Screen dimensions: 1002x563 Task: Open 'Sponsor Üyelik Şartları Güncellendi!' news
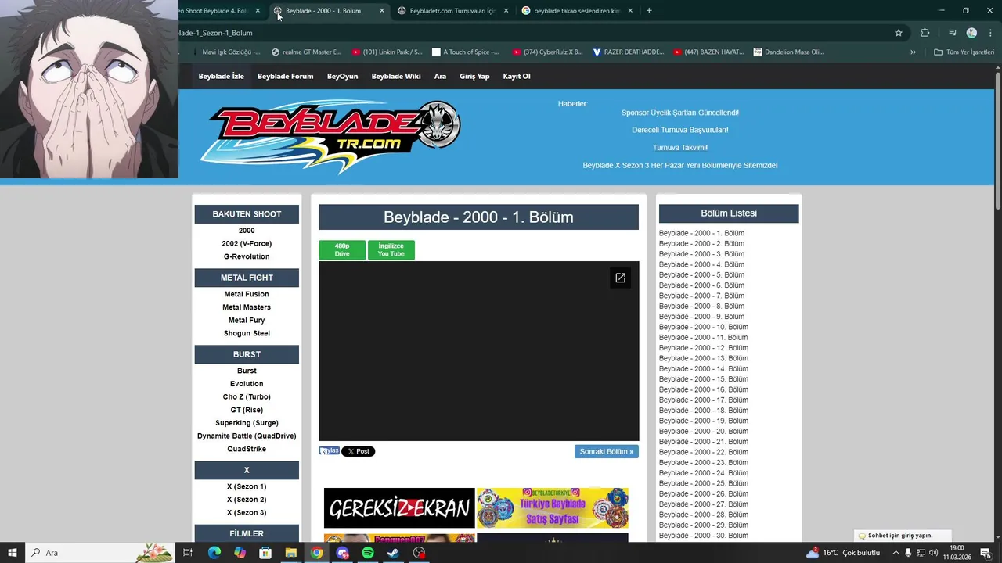680,113
